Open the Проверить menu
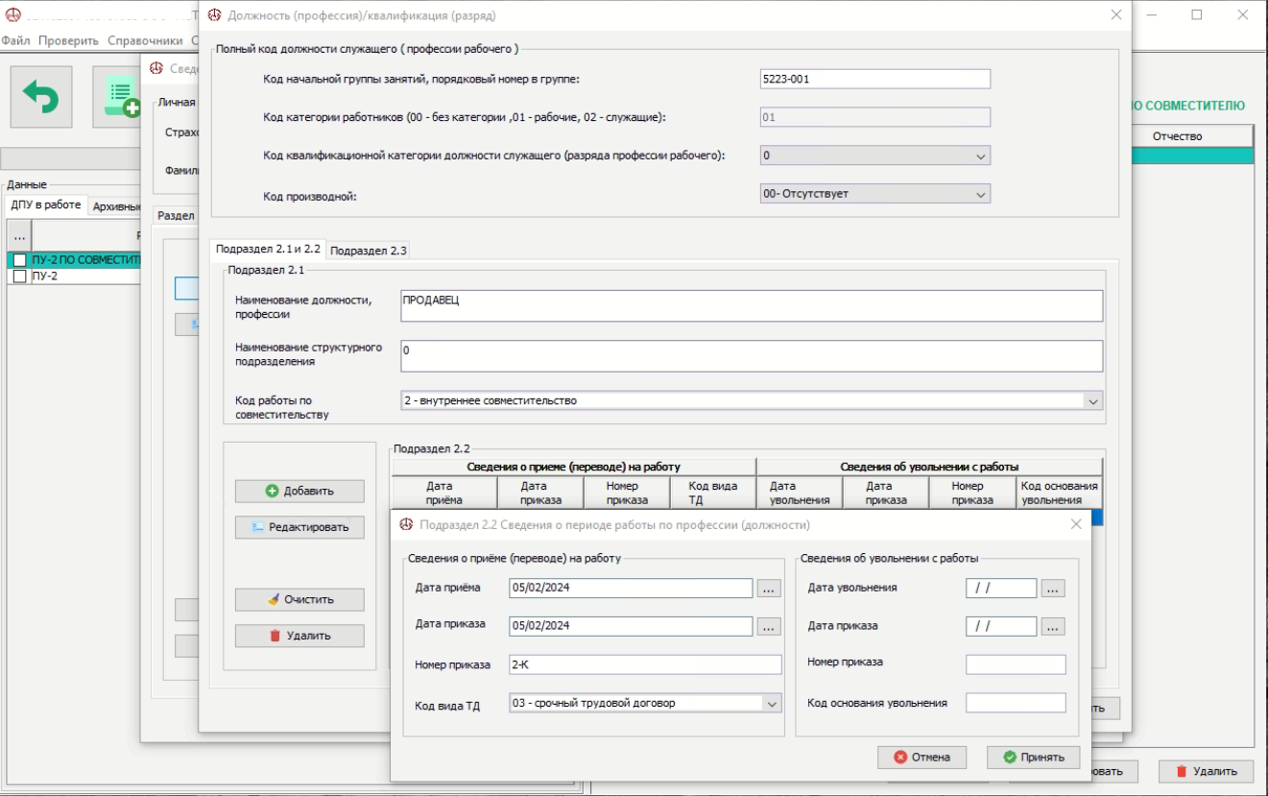The image size is (1268, 796). [x=68, y=40]
